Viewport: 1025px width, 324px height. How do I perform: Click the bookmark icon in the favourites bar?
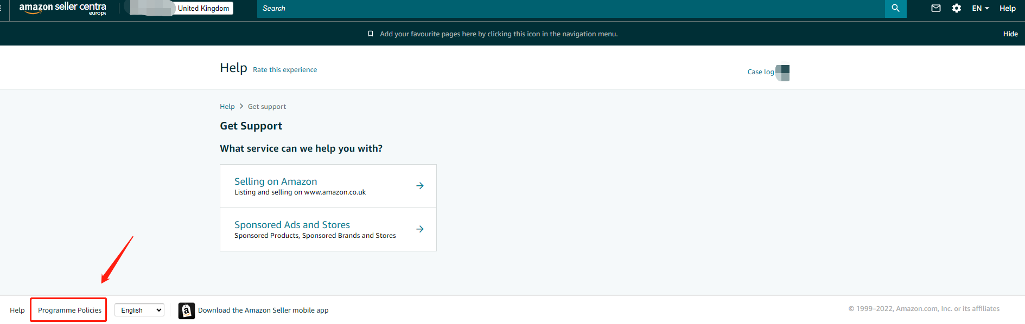point(371,34)
